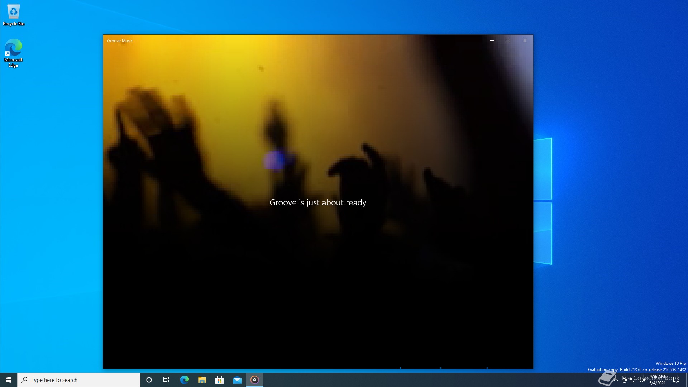Image resolution: width=688 pixels, height=387 pixels.
Task: Open the network status tray icon
Action: [633, 380]
